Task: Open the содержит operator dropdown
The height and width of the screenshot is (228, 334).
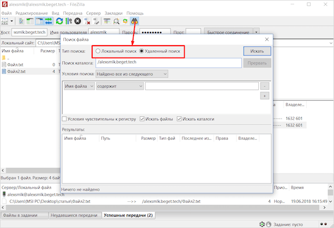Action: tap(119, 86)
